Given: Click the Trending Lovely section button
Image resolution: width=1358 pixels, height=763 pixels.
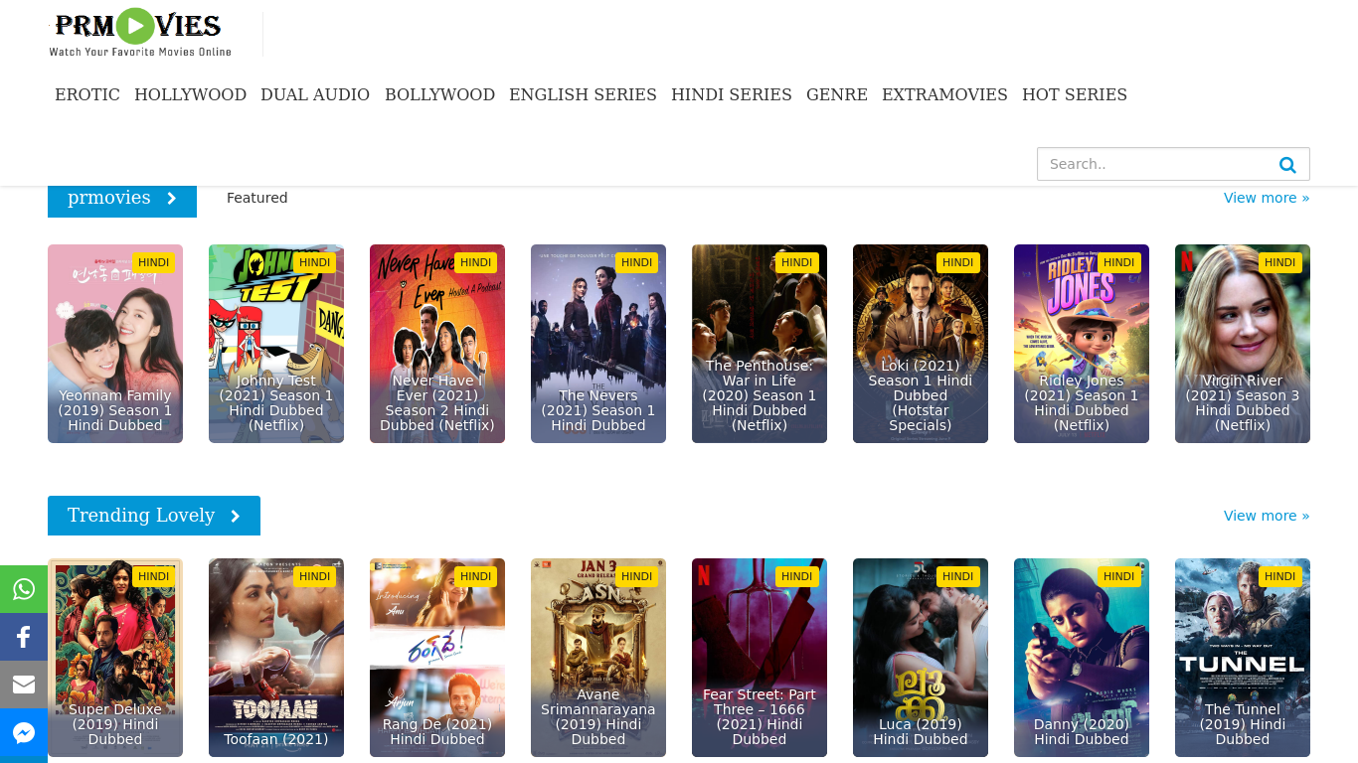Looking at the screenshot, I should point(154,516).
